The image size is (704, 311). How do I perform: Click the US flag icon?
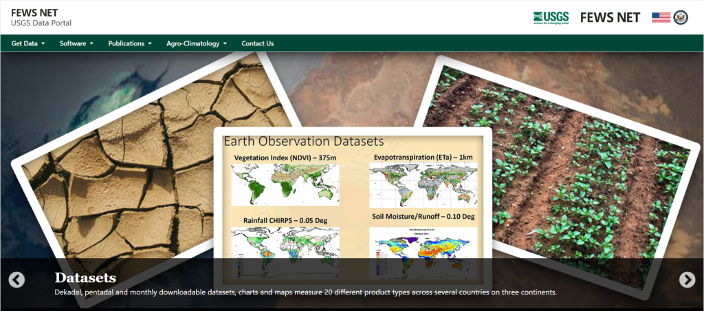click(x=661, y=17)
